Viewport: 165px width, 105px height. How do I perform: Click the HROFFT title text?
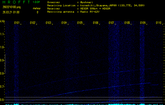click(15, 2)
